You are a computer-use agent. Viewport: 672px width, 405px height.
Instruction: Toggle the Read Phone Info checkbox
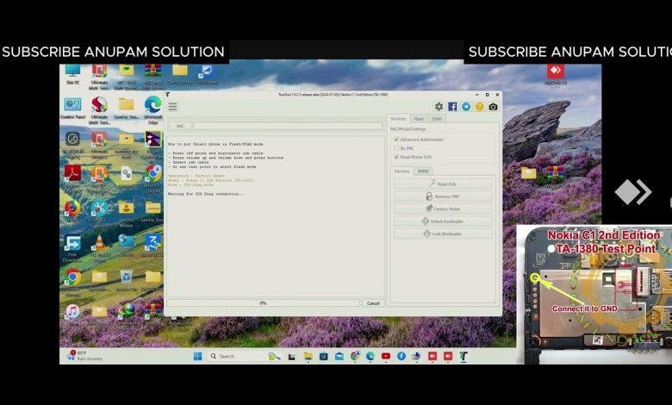click(x=396, y=157)
